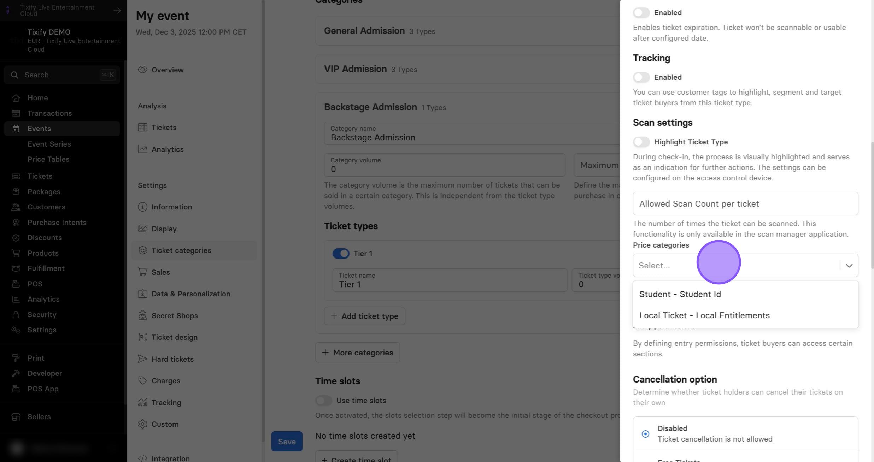Expand the VIP Admission category
Screen dimensions: 874x462
tap(467, 69)
